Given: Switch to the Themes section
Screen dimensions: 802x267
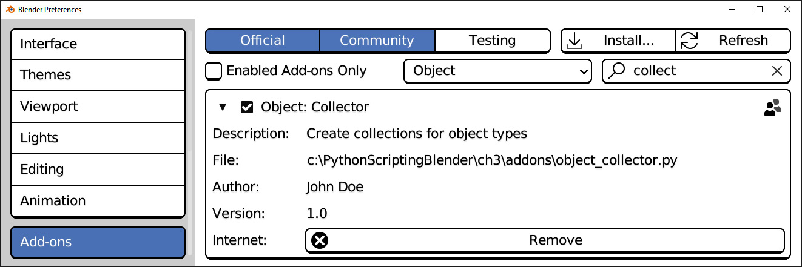Looking at the screenshot, I should click(98, 75).
